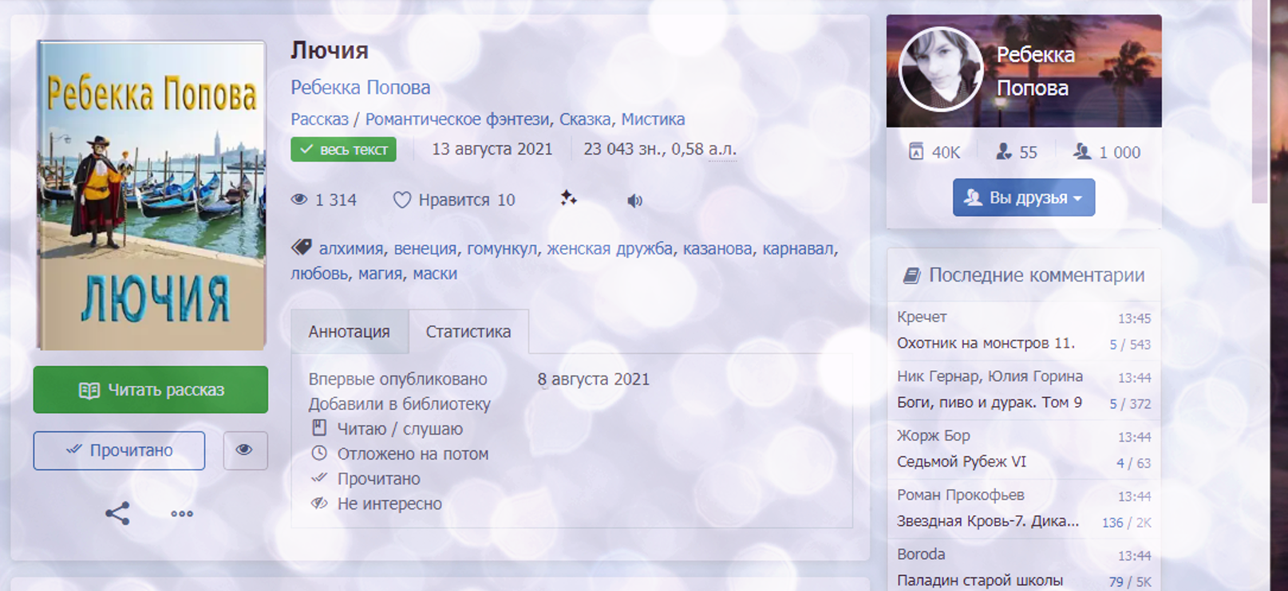The height and width of the screenshot is (591, 1288).
Task: Open comment author Роман Прокофьев
Action: pos(961,494)
